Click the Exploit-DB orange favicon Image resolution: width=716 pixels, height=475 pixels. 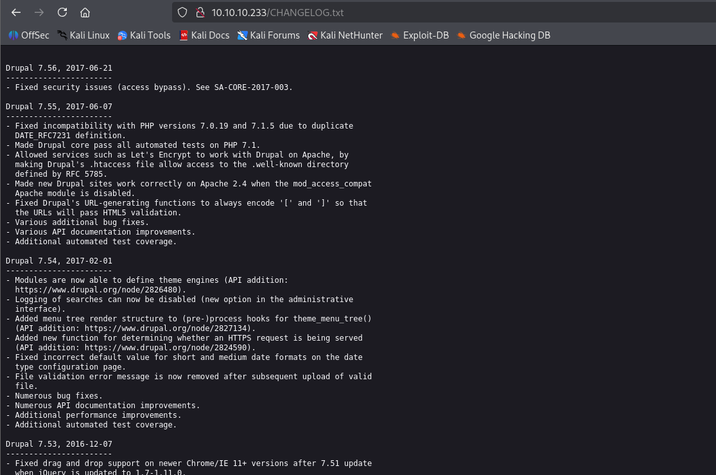click(395, 35)
